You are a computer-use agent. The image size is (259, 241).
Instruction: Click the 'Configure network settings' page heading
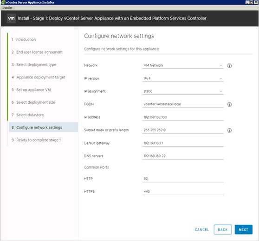coord(119,36)
